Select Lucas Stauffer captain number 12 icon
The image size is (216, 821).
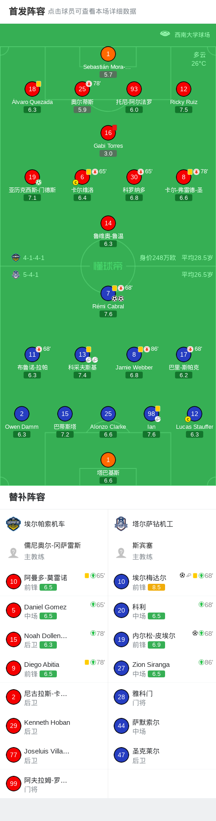[194, 414]
